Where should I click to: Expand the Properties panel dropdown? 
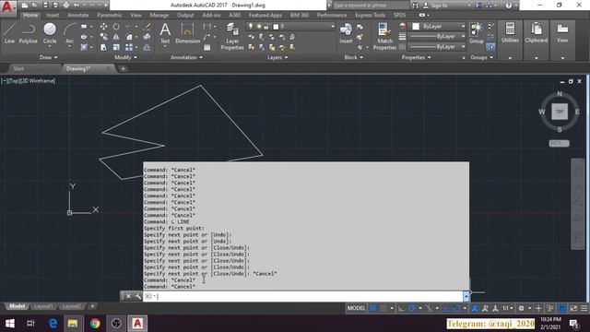(x=416, y=57)
